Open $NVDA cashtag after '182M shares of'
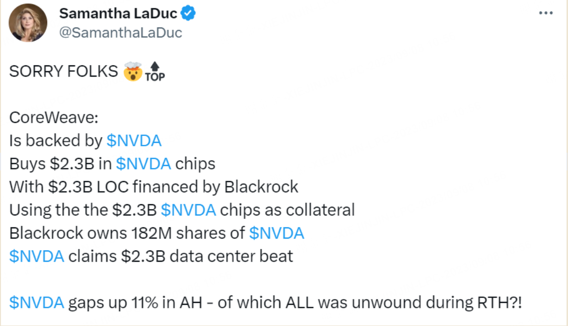This screenshot has width=568, height=326. coord(276,233)
